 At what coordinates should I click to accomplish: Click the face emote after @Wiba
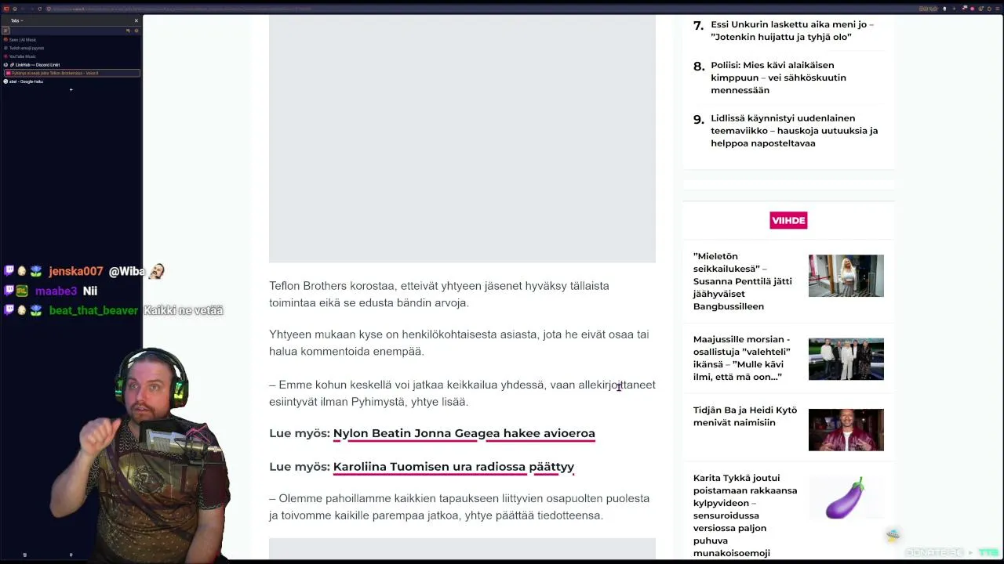click(x=156, y=271)
